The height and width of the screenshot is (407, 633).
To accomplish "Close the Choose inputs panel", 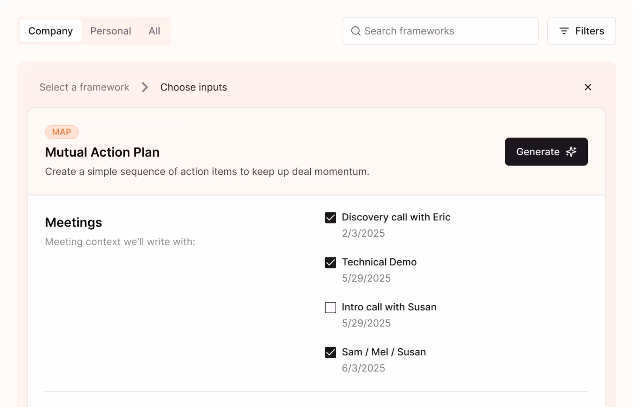I will pos(587,87).
